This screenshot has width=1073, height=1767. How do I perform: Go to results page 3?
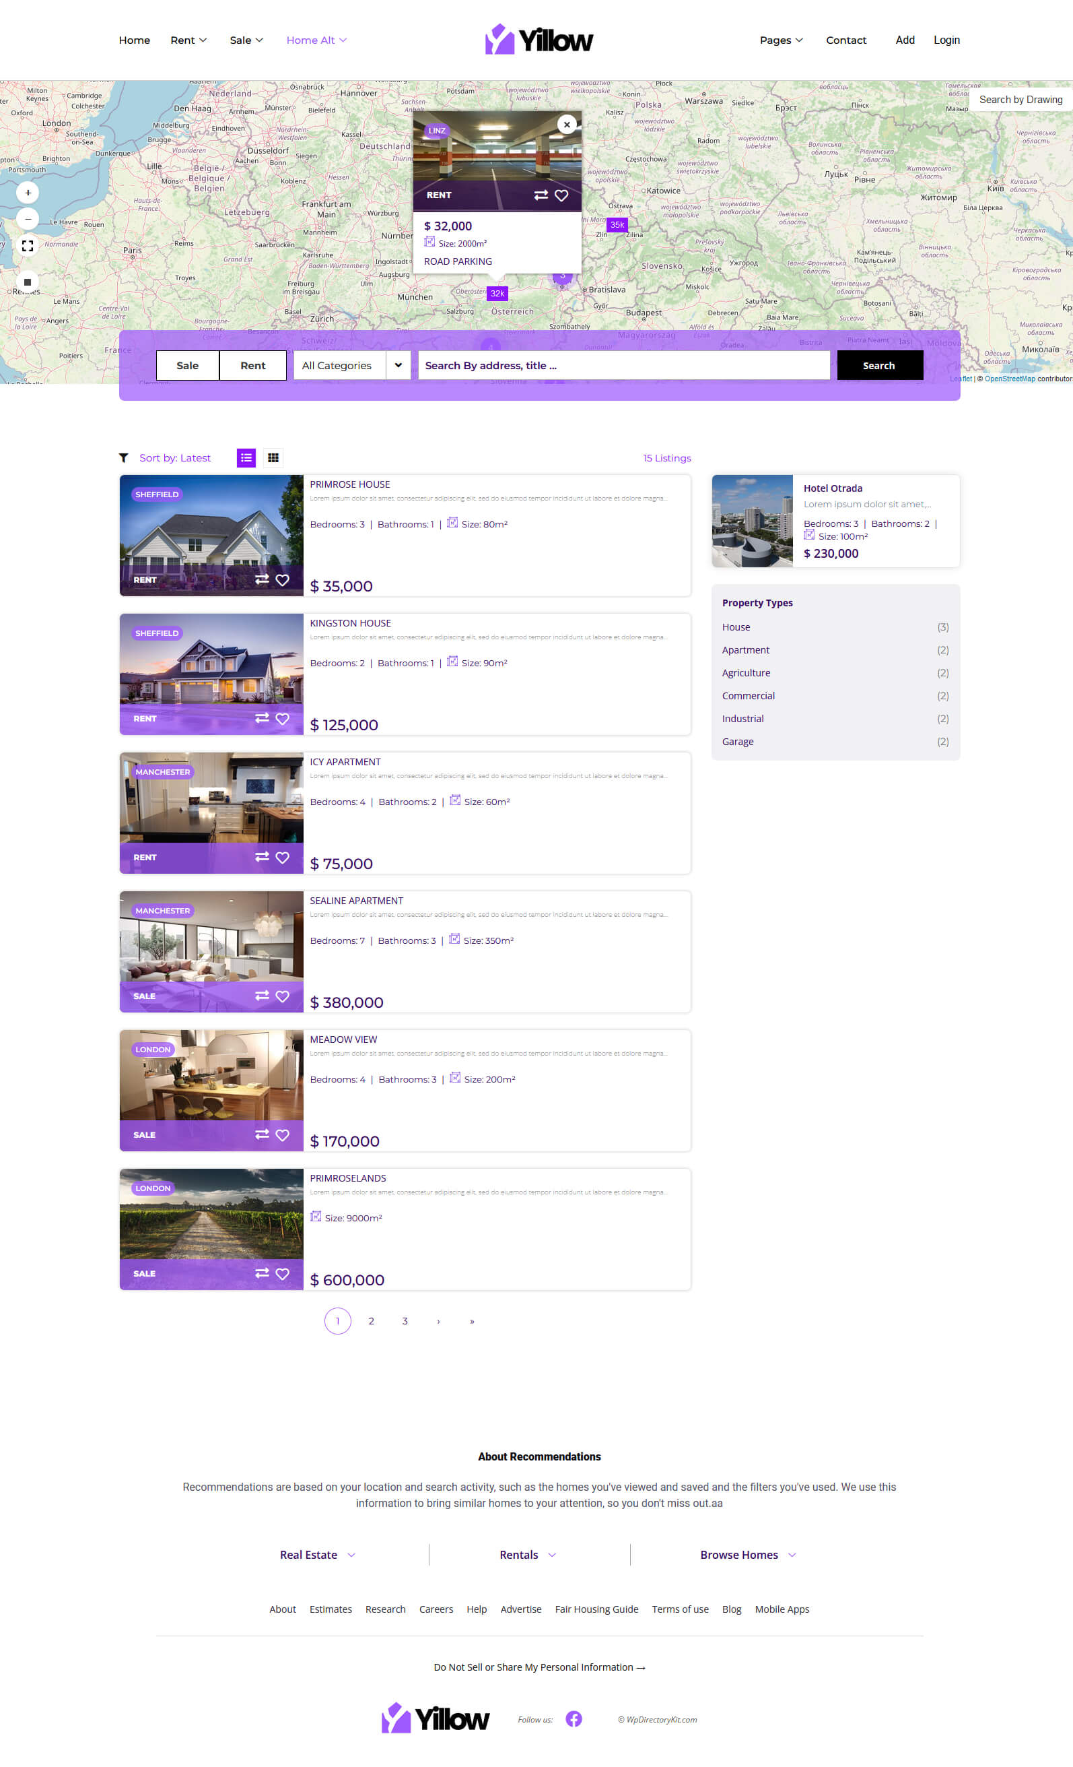(x=405, y=1321)
